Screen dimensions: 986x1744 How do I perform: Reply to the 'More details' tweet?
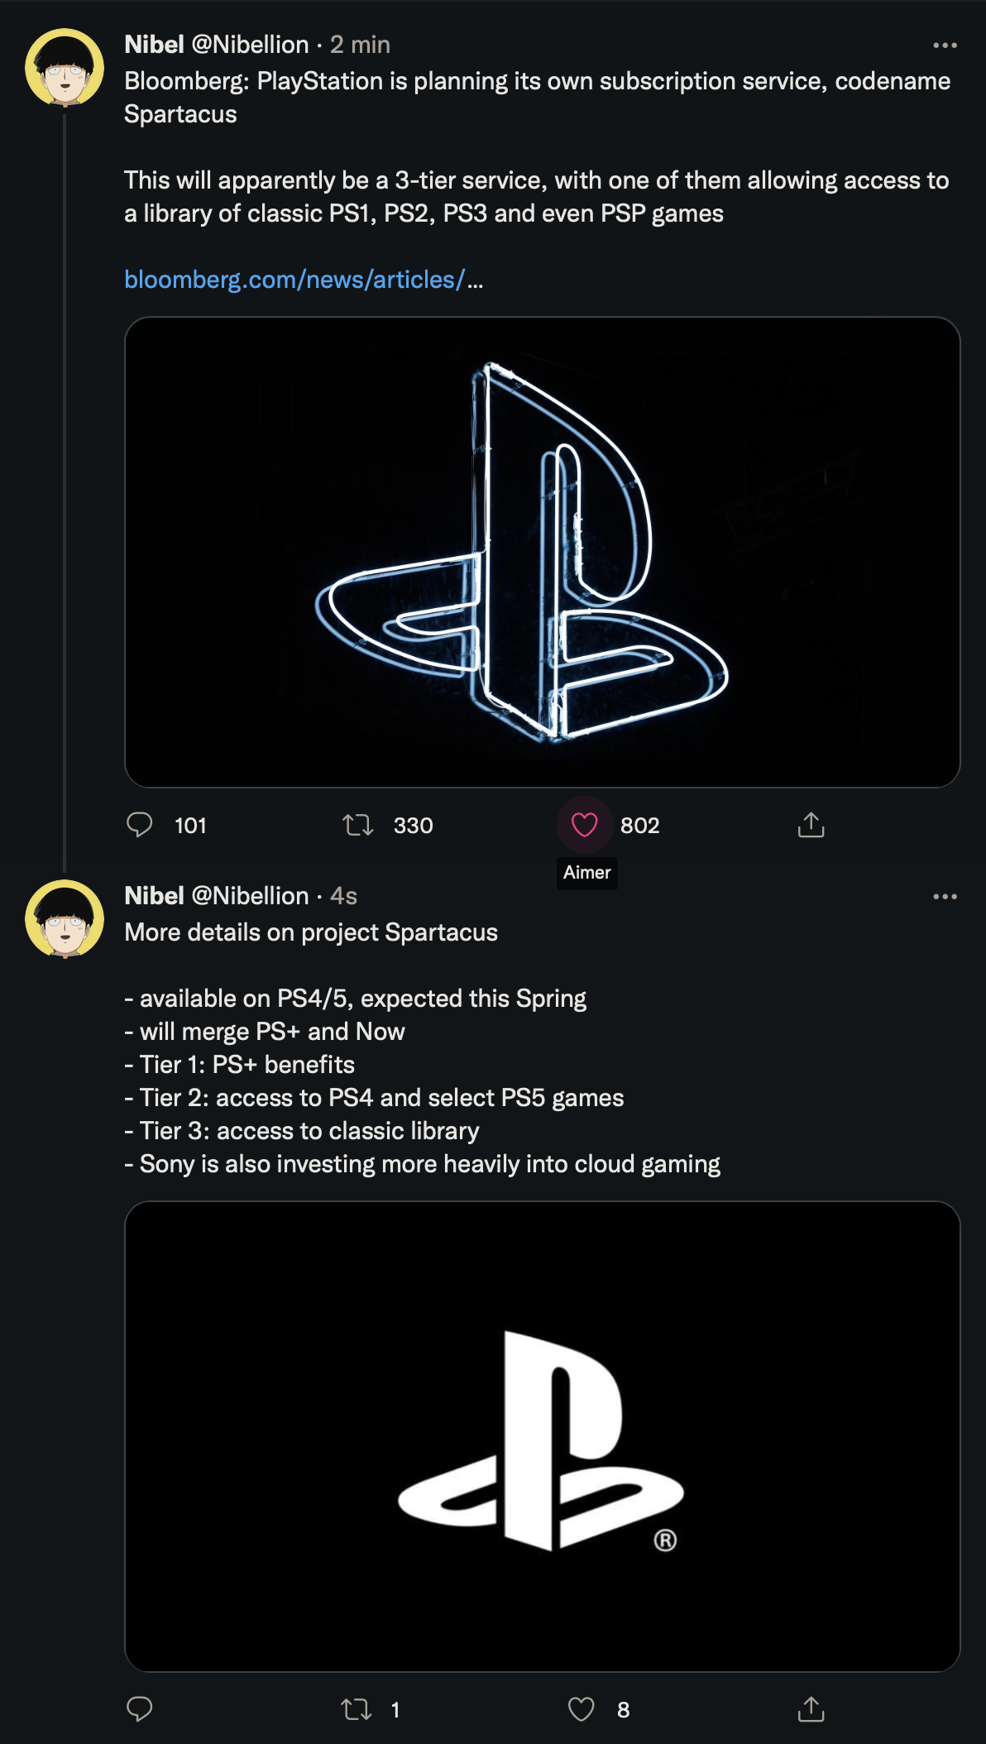pos(140,1709)
